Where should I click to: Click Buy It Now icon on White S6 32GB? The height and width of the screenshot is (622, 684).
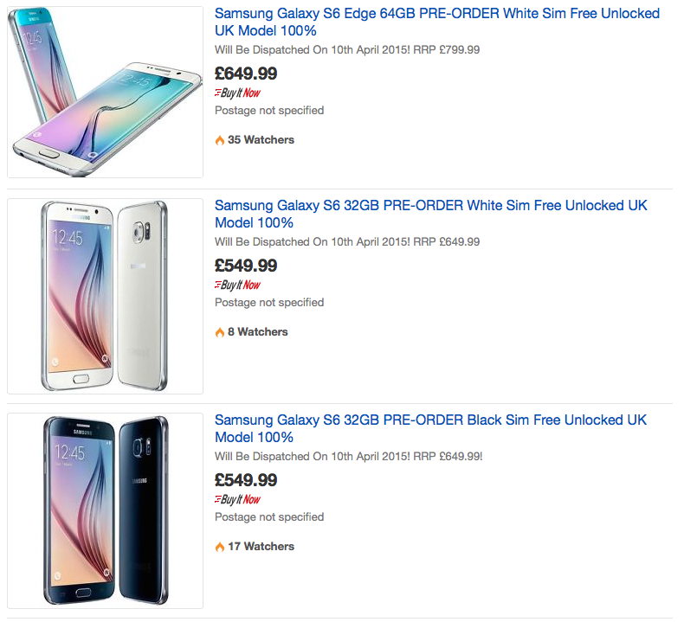[x=237, y=285]
